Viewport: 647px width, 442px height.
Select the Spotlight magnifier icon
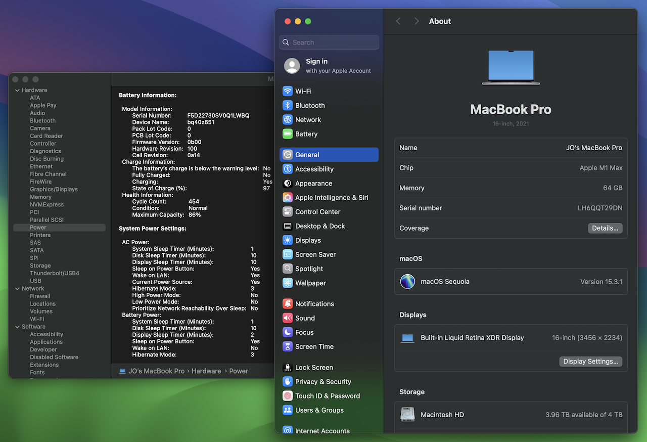(x=288, y=269)
